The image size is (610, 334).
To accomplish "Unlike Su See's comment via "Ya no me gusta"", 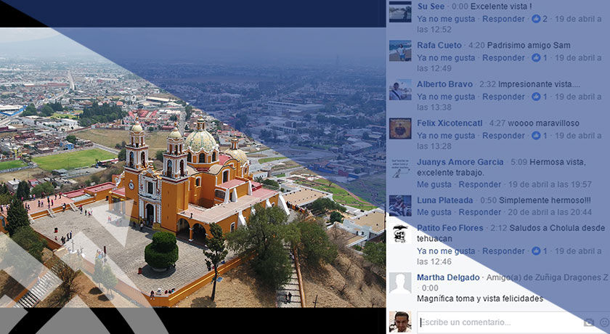I will tap(446, 18).
